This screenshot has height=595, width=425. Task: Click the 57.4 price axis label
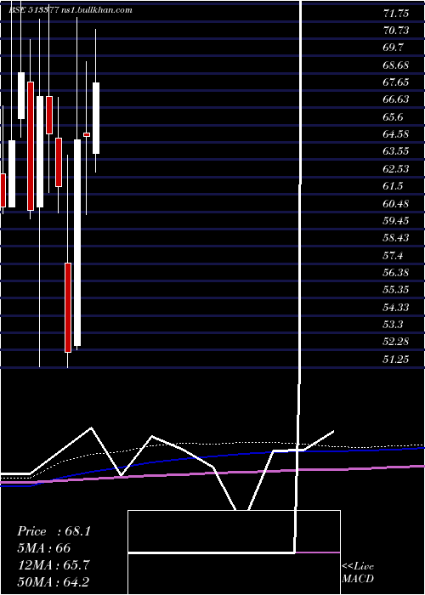click(394, 255)
